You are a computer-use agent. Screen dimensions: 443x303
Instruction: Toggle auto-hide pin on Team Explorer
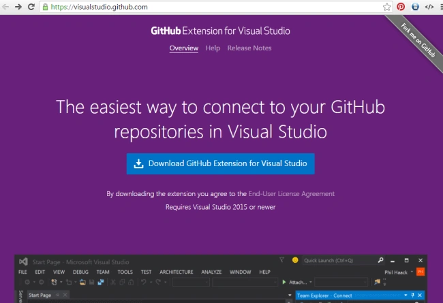pos(413,296)
